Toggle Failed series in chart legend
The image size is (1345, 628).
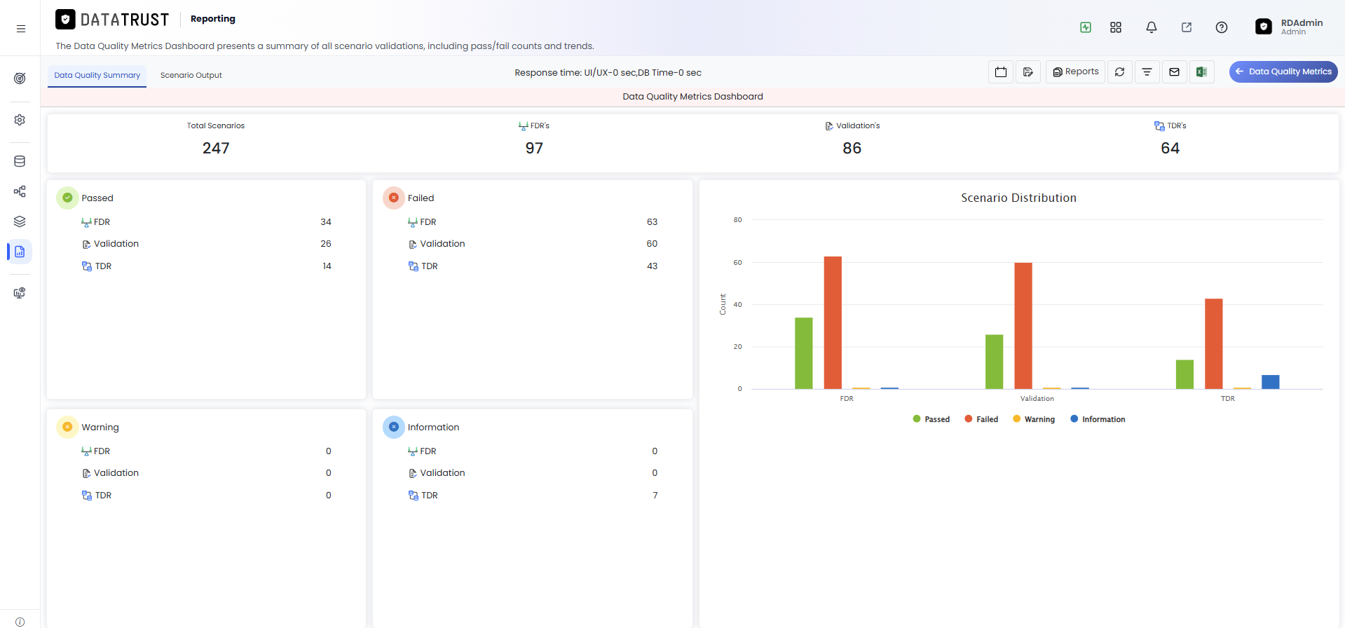click(981, 419)
